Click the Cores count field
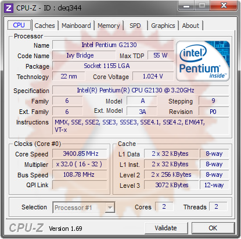The width and height of the screenshot is (241, 239). point(164,206)
